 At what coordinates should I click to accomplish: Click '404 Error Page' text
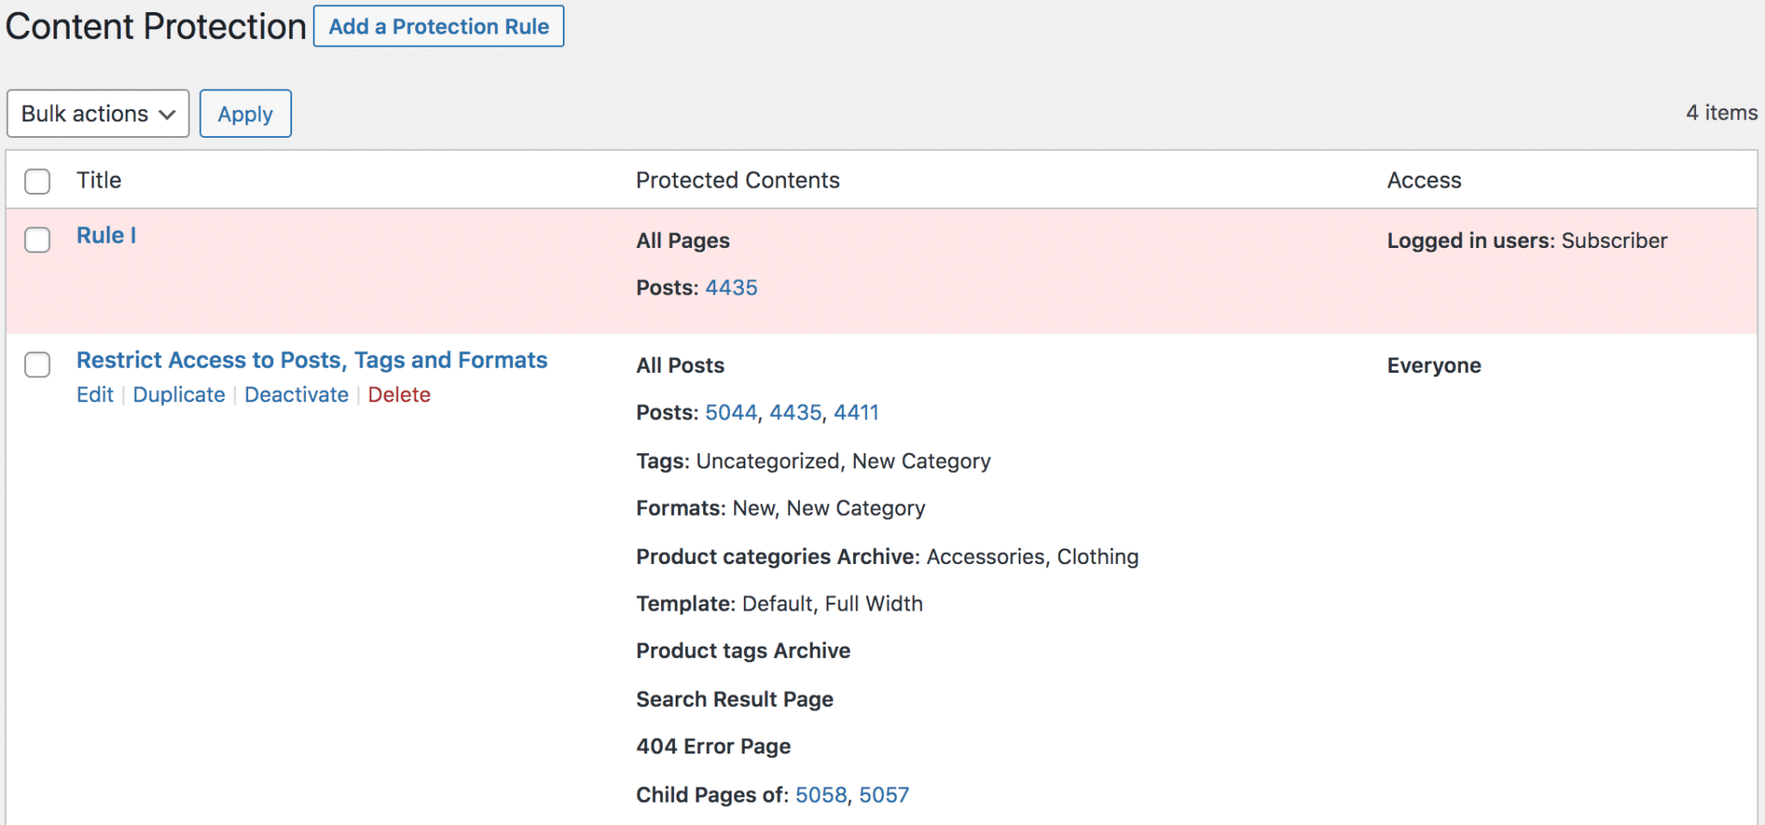point(714,747)
